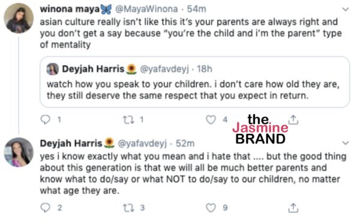Reply to winona maya's tweet
Image resolution: width=357 pixels, height=220 pixels.
tap(46, 120)
